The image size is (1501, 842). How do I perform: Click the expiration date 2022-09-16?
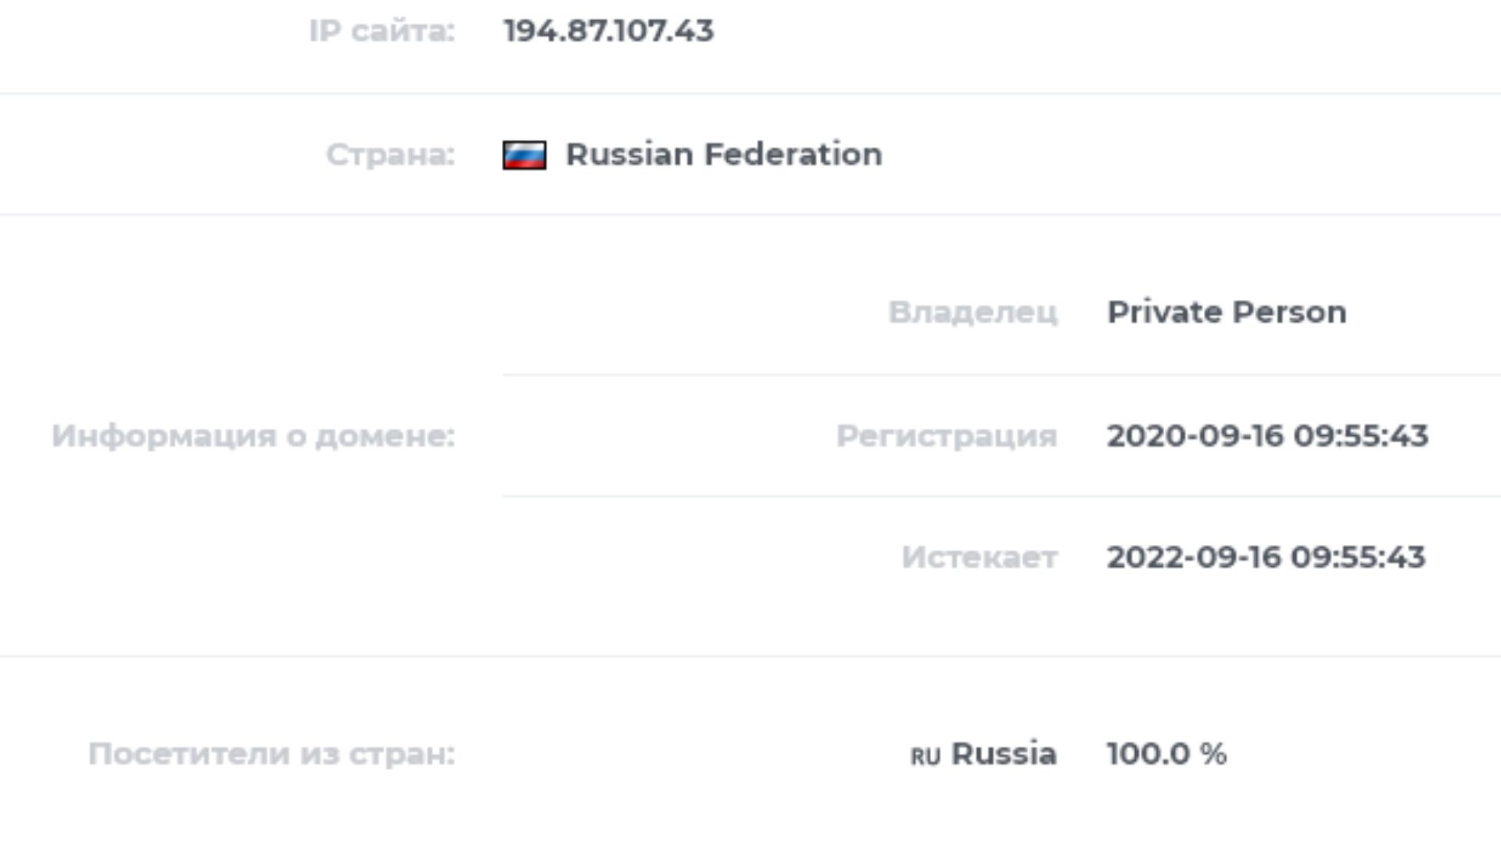coord(1194,558)
